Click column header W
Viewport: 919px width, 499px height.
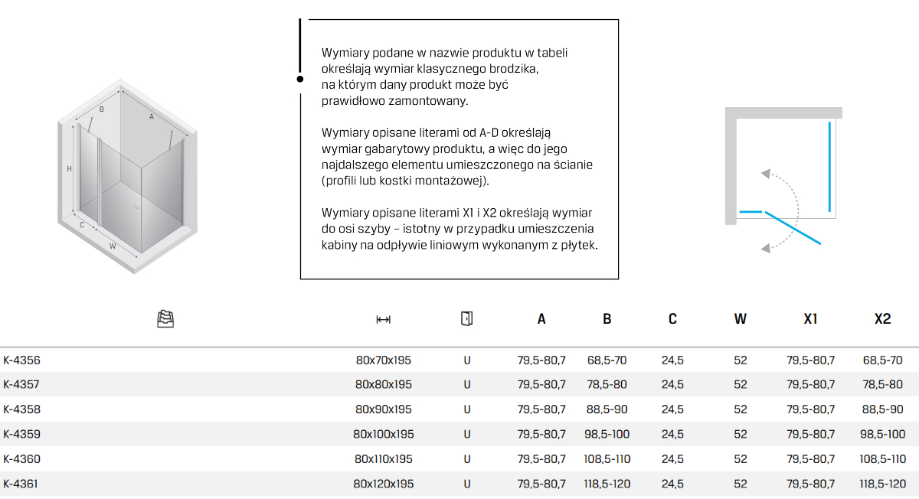740,319
